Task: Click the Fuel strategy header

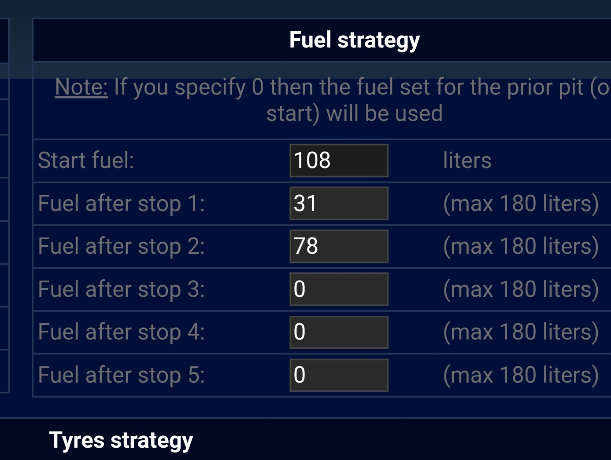Action: coord(354,40)
